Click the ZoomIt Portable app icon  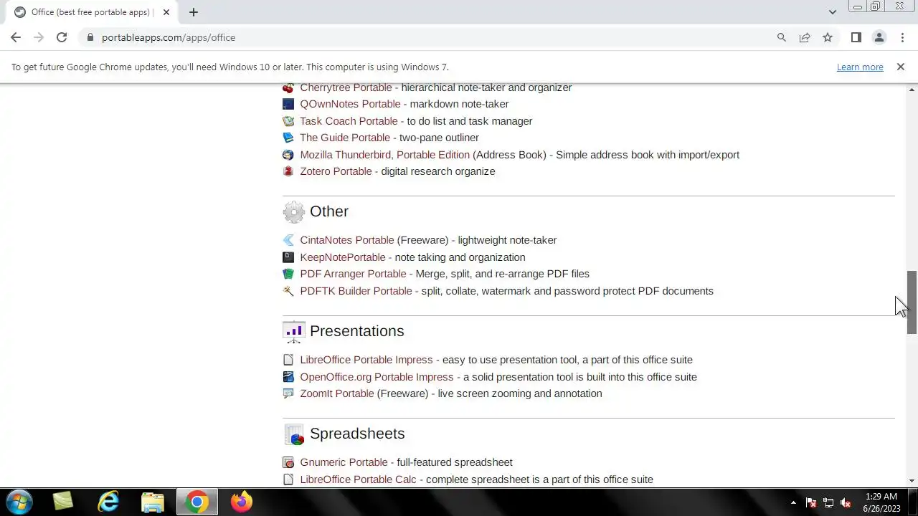coord(288,393)
